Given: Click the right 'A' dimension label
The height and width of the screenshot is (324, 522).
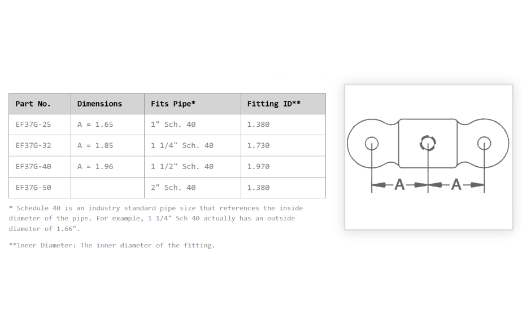Looking at the screenshot, I should click(x=456, y=184).
